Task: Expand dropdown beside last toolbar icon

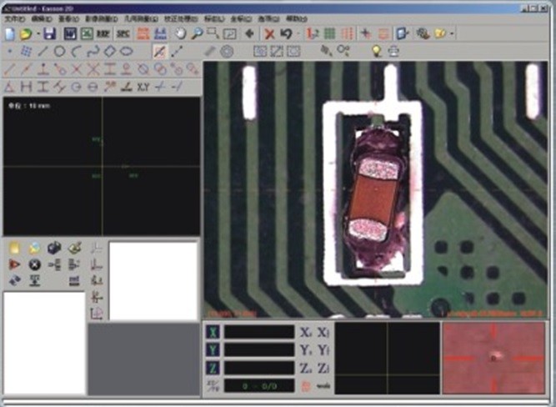Action: [x=451, y=34]
